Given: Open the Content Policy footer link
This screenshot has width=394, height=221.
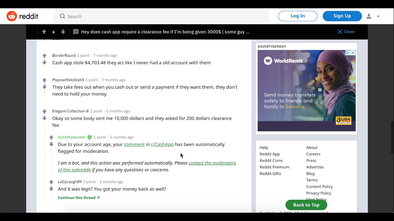Looking at the screenshot, I should click(x=320, y=187).
